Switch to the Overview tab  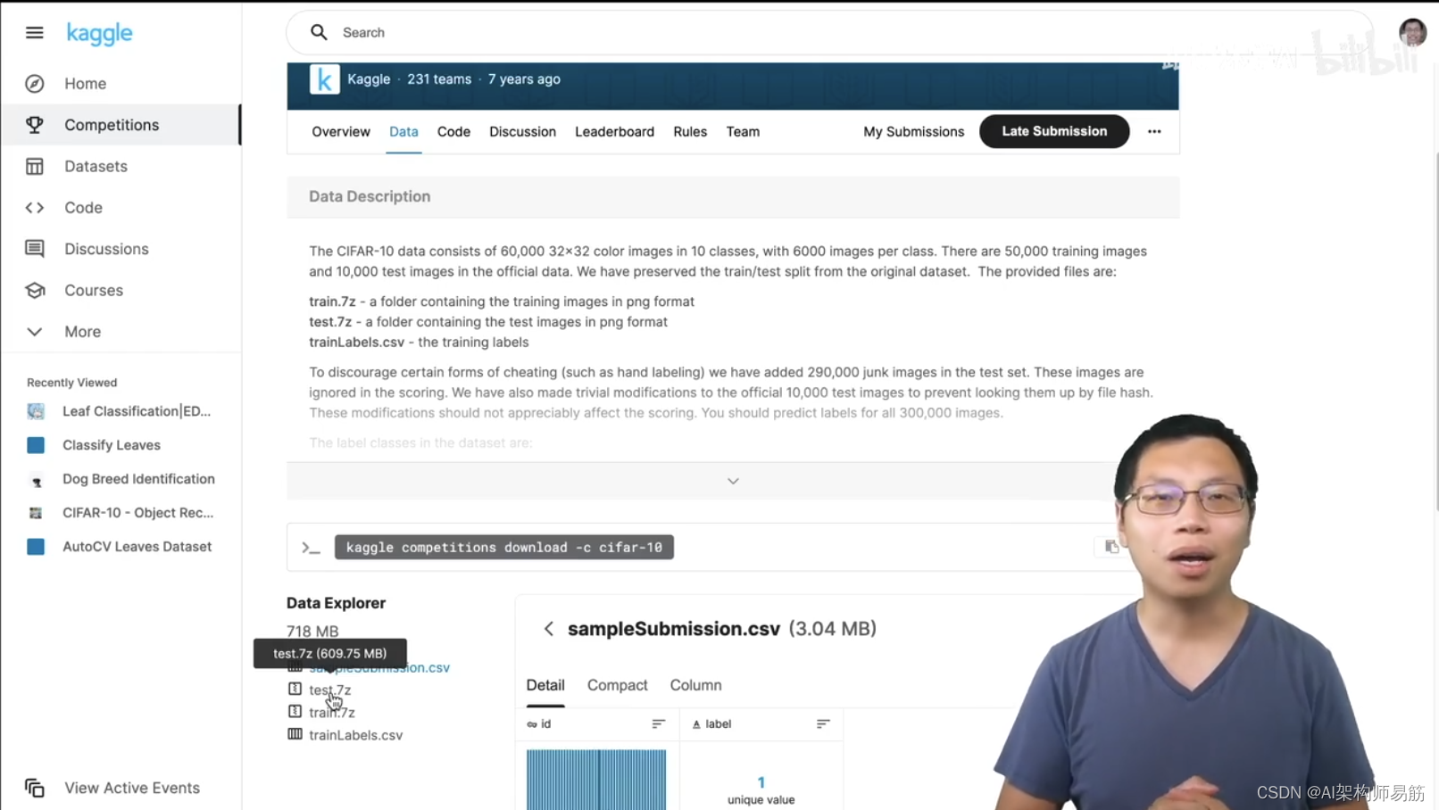341,131
